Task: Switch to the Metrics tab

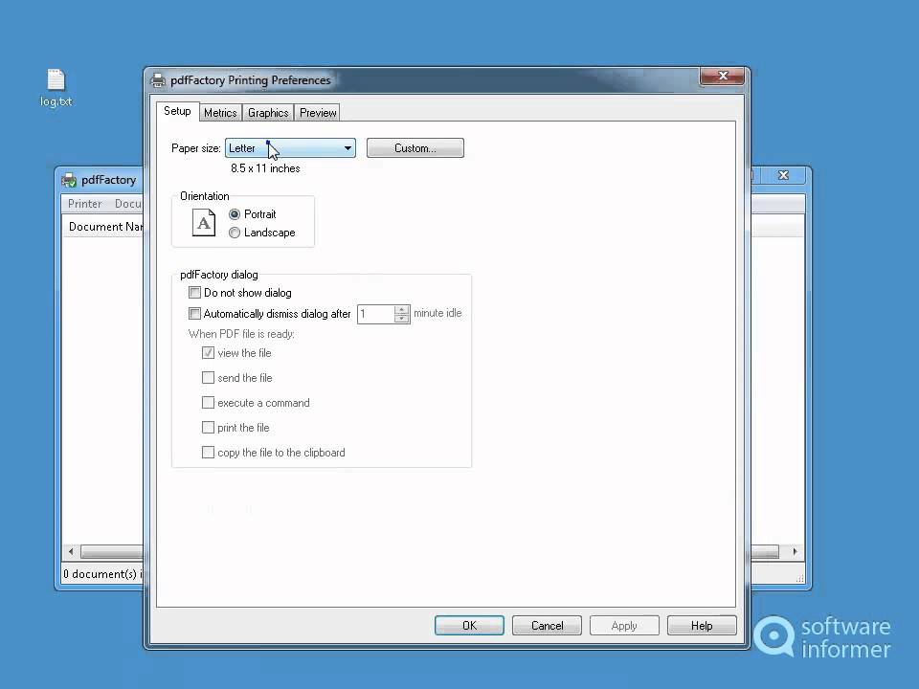Action: tap(220, 113)
